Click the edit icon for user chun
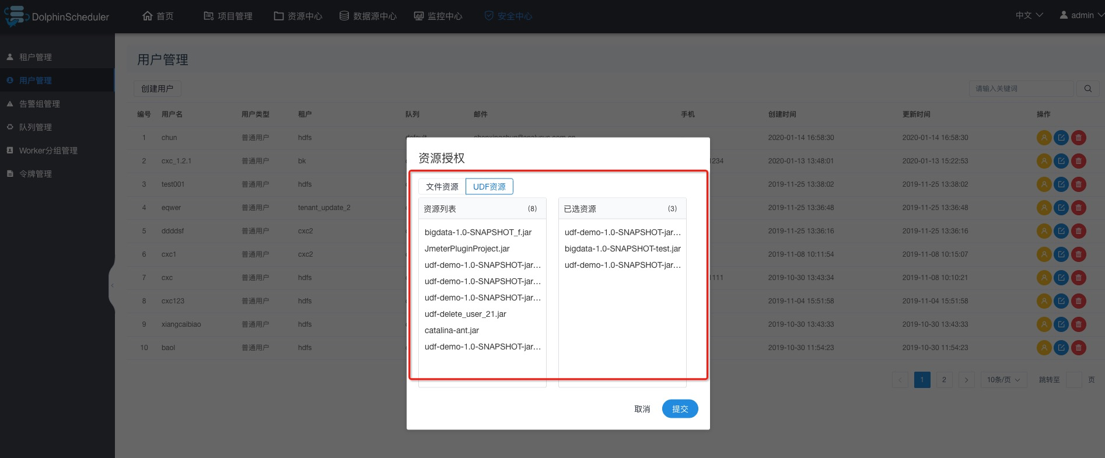1105x458 pixels. (x=1061, y=138)
